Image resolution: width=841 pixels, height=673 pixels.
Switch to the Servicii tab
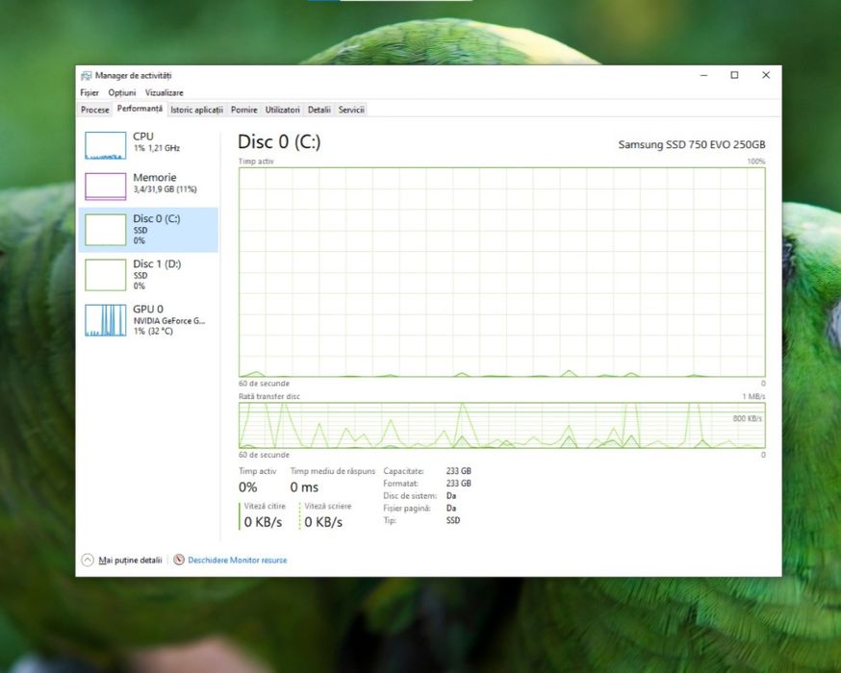(351, 110)
